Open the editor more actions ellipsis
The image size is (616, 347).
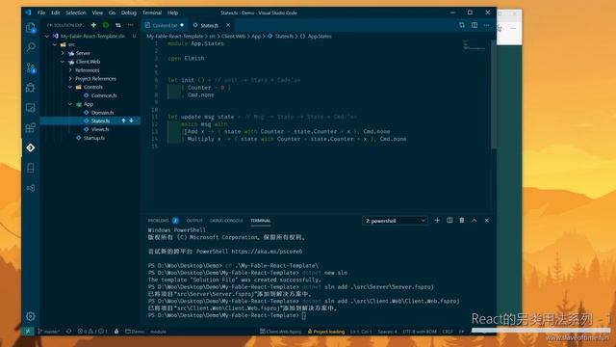(487, 25)
